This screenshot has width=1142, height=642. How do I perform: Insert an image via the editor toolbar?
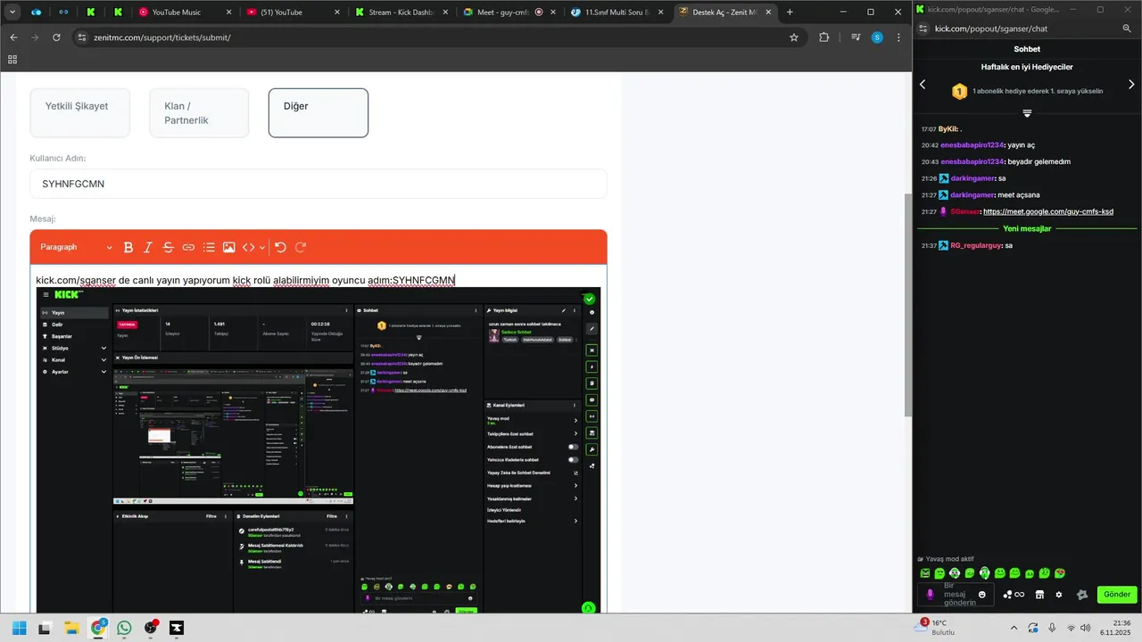(228, 247)
